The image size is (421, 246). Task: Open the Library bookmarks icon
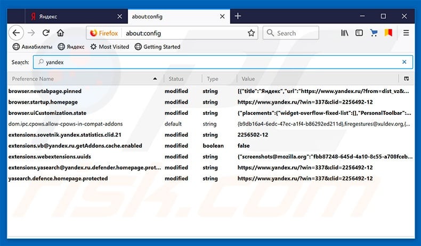click(x=345, y=33)
